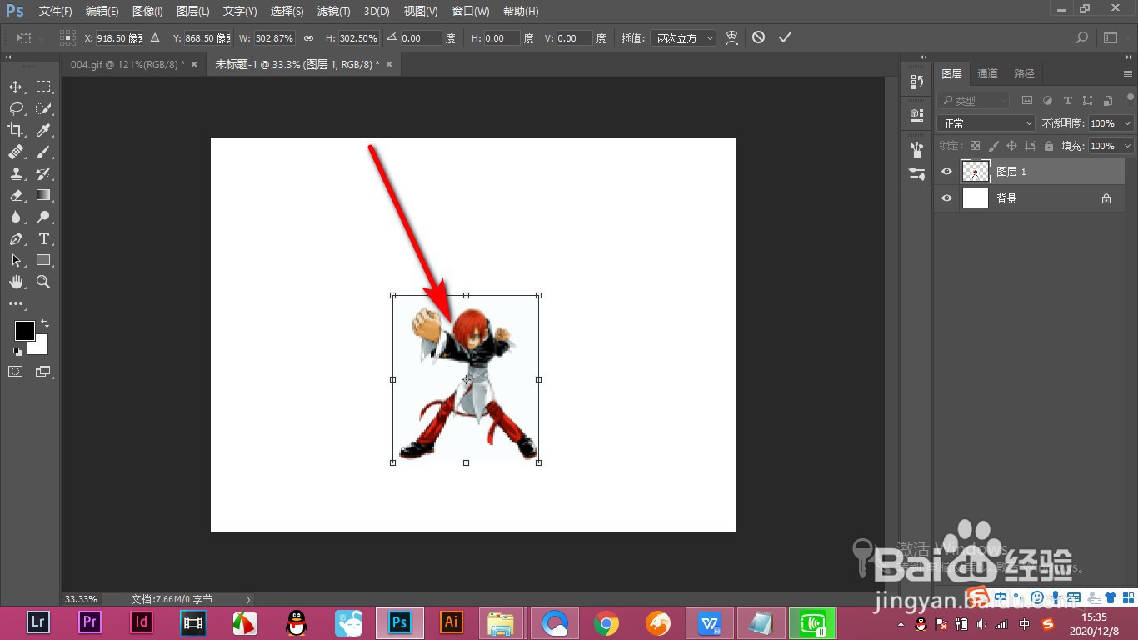Switch to the 路径 tab
This screenshot has height=640, width=1138.
click(1025, 73)
